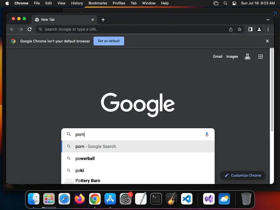Click the page vertical scrollbar

pyautogui.click(x=272, y=90)
